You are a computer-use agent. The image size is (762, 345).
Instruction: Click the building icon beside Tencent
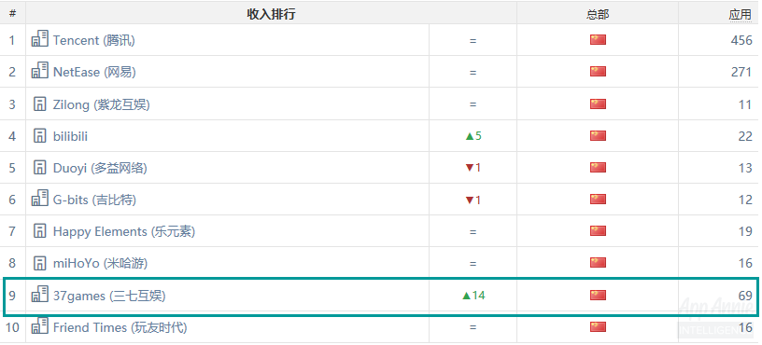pos(40,38)
